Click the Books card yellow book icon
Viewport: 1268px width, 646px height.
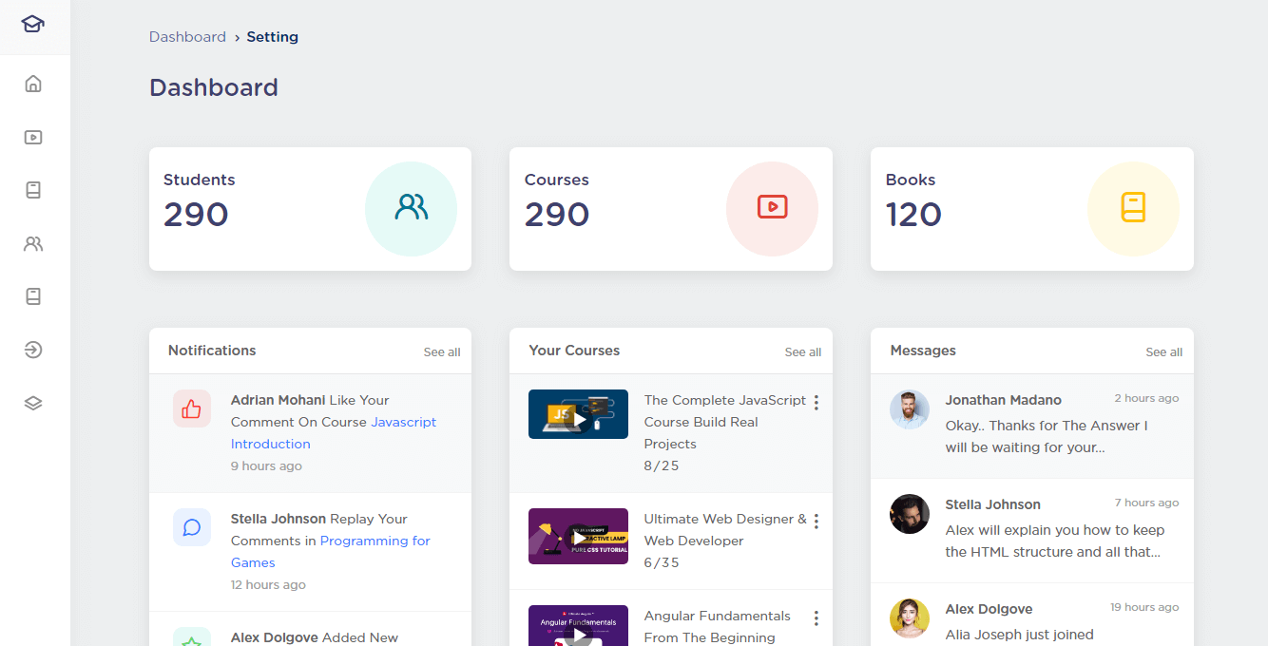[x=1133, y=208]
